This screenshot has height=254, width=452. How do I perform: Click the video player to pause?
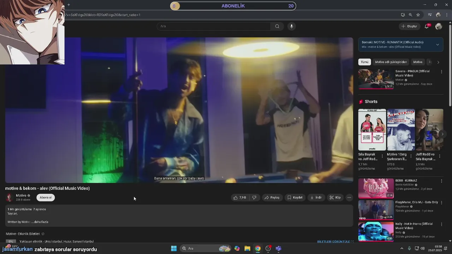click(x=179, y=110)
